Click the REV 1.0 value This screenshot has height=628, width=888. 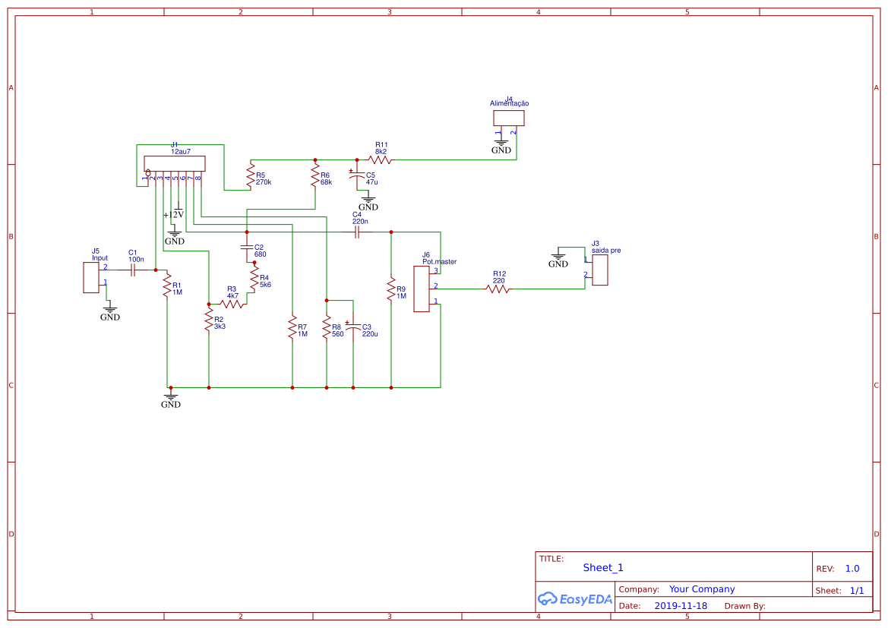pyautogui.click(x=850, y=567)
